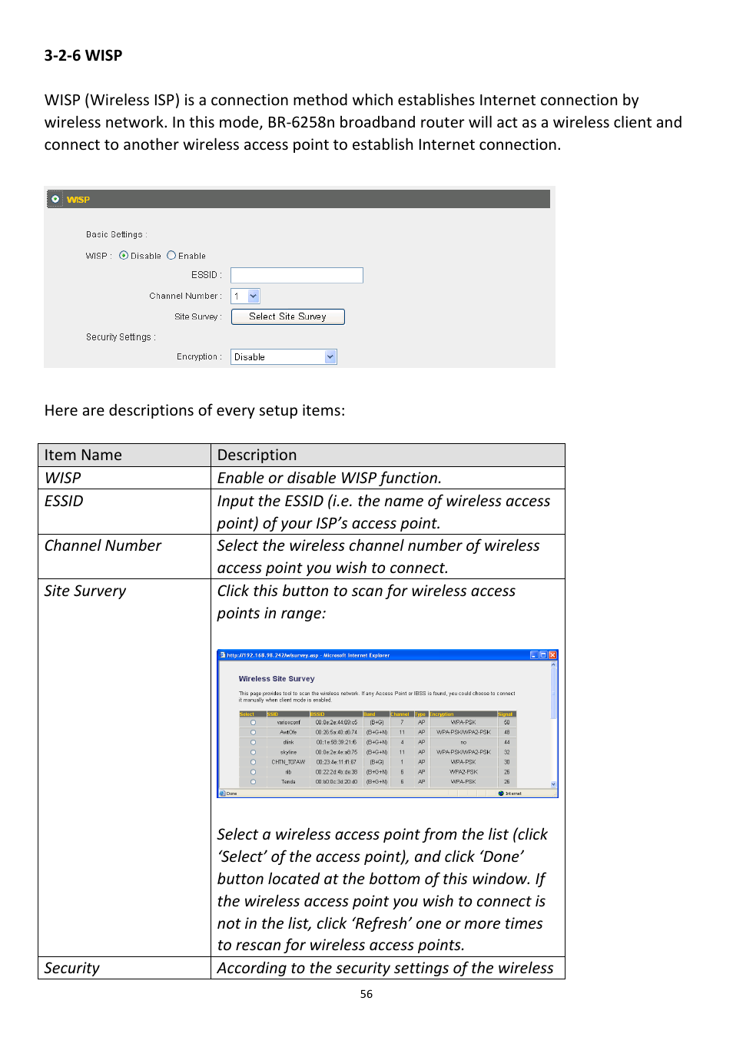Click the Security table row label
The image size is (733, 1037).
[x=71, y=968]
